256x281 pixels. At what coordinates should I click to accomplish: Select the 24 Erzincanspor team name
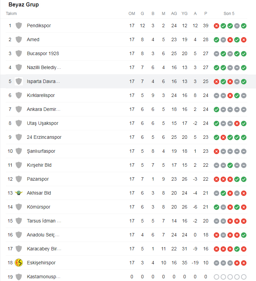(x=44, y=137)
